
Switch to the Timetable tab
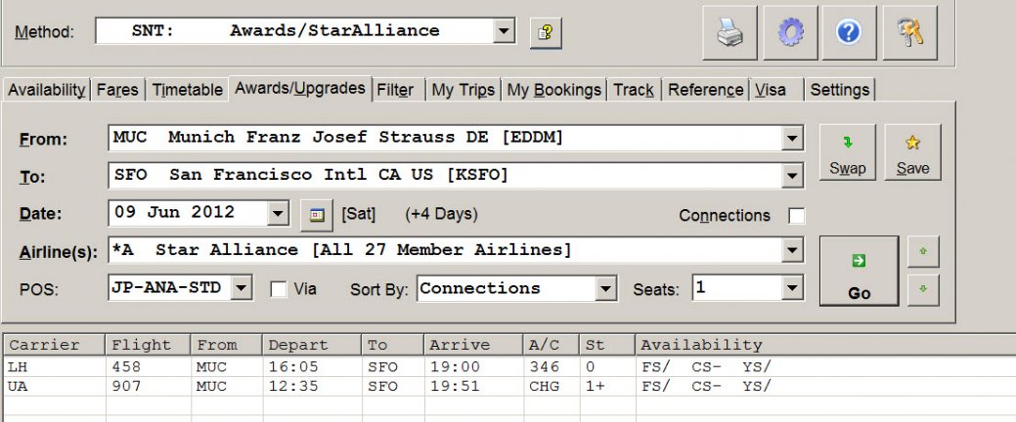(x=187, y=90)
